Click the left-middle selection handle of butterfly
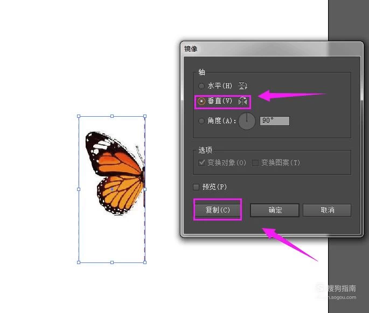 coord(79,189)
